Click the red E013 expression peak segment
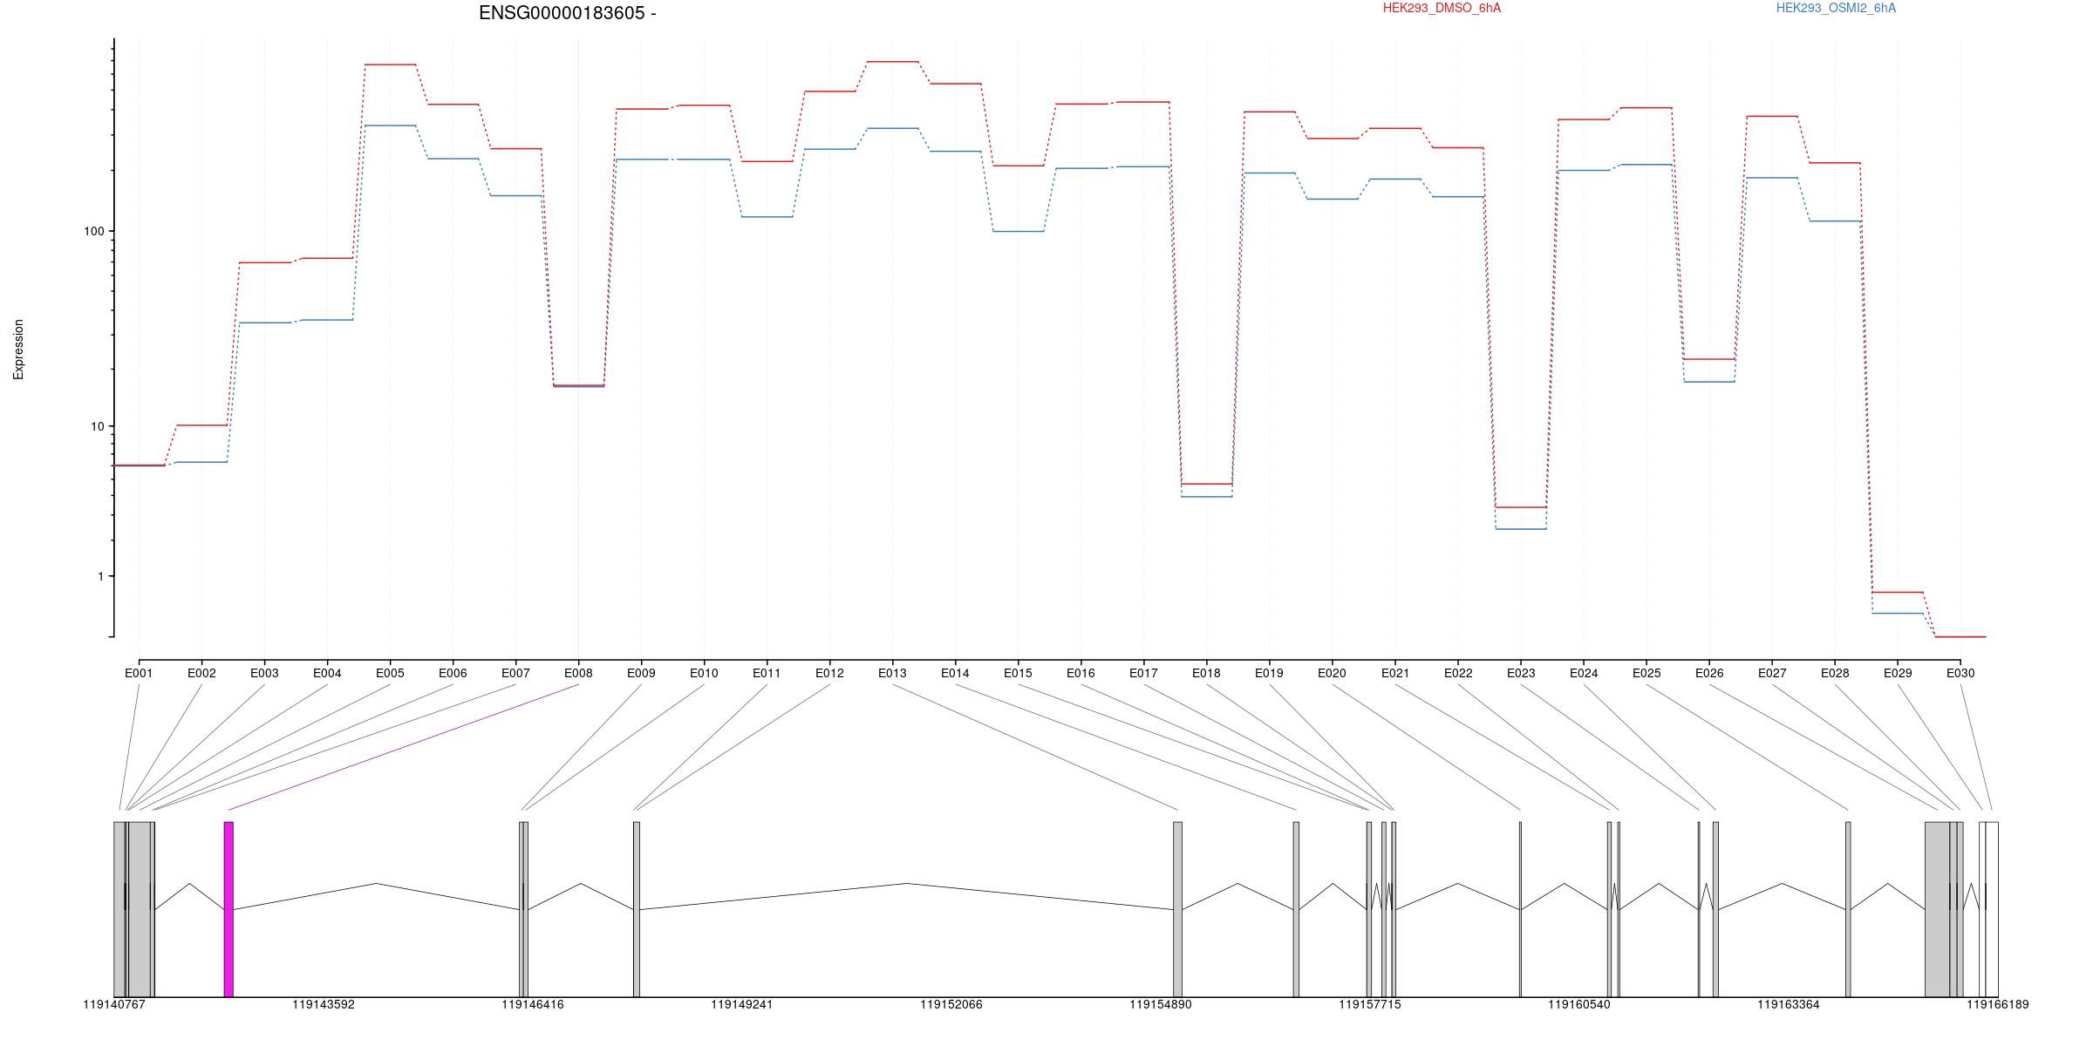Screen dimensions: 2093x1046 [x=892, y=62]
